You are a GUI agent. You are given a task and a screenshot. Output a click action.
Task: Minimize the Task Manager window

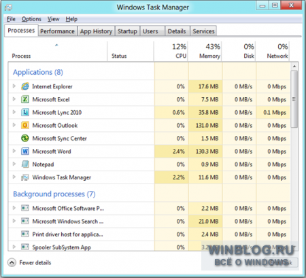click(262, 5)
